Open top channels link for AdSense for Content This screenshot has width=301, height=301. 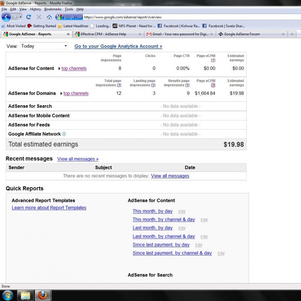click(x=74, y=68)
